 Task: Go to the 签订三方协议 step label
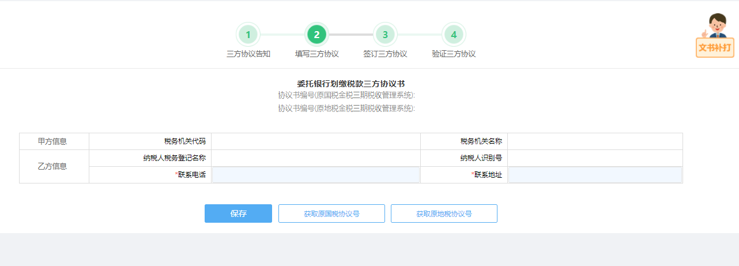385,54
